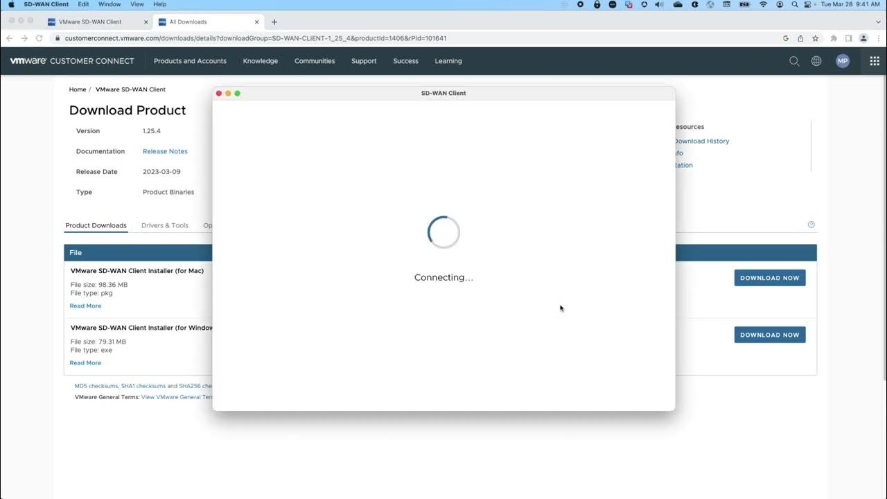The image size is (887, 499).
Task: Open the Apple menu
Action: (10, 4)
